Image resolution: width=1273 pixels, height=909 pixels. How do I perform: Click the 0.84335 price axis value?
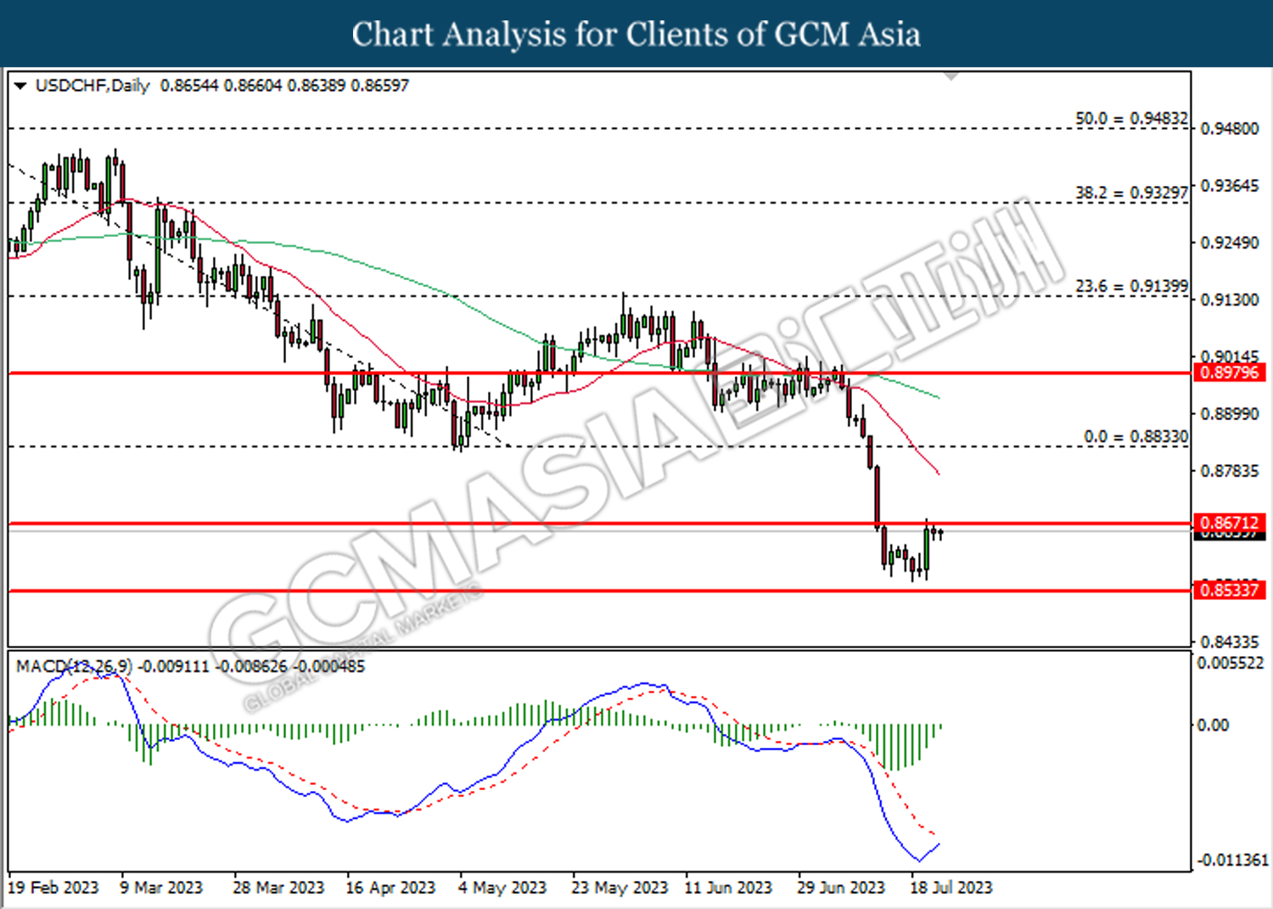point(1230,642)
